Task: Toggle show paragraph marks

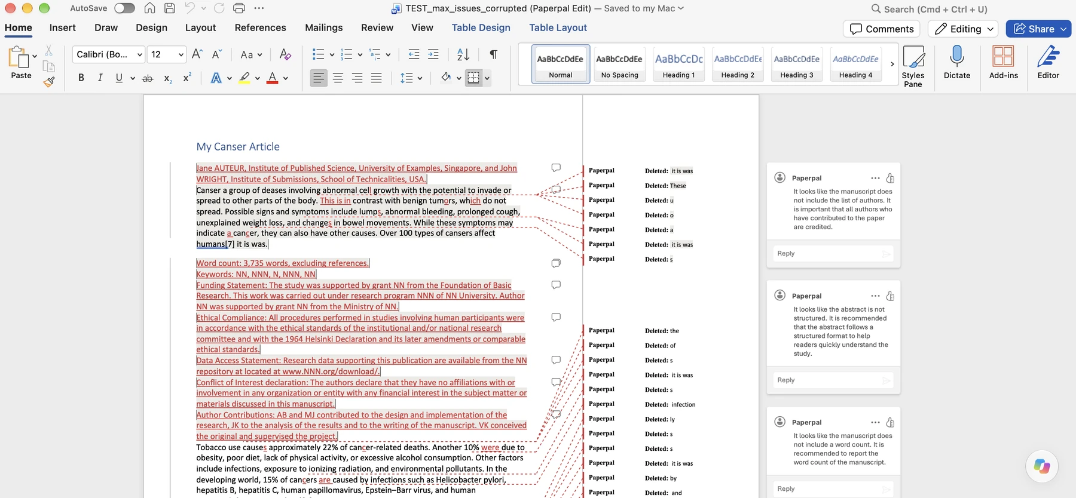Action: pyautogui.click(x=494, y=54)
